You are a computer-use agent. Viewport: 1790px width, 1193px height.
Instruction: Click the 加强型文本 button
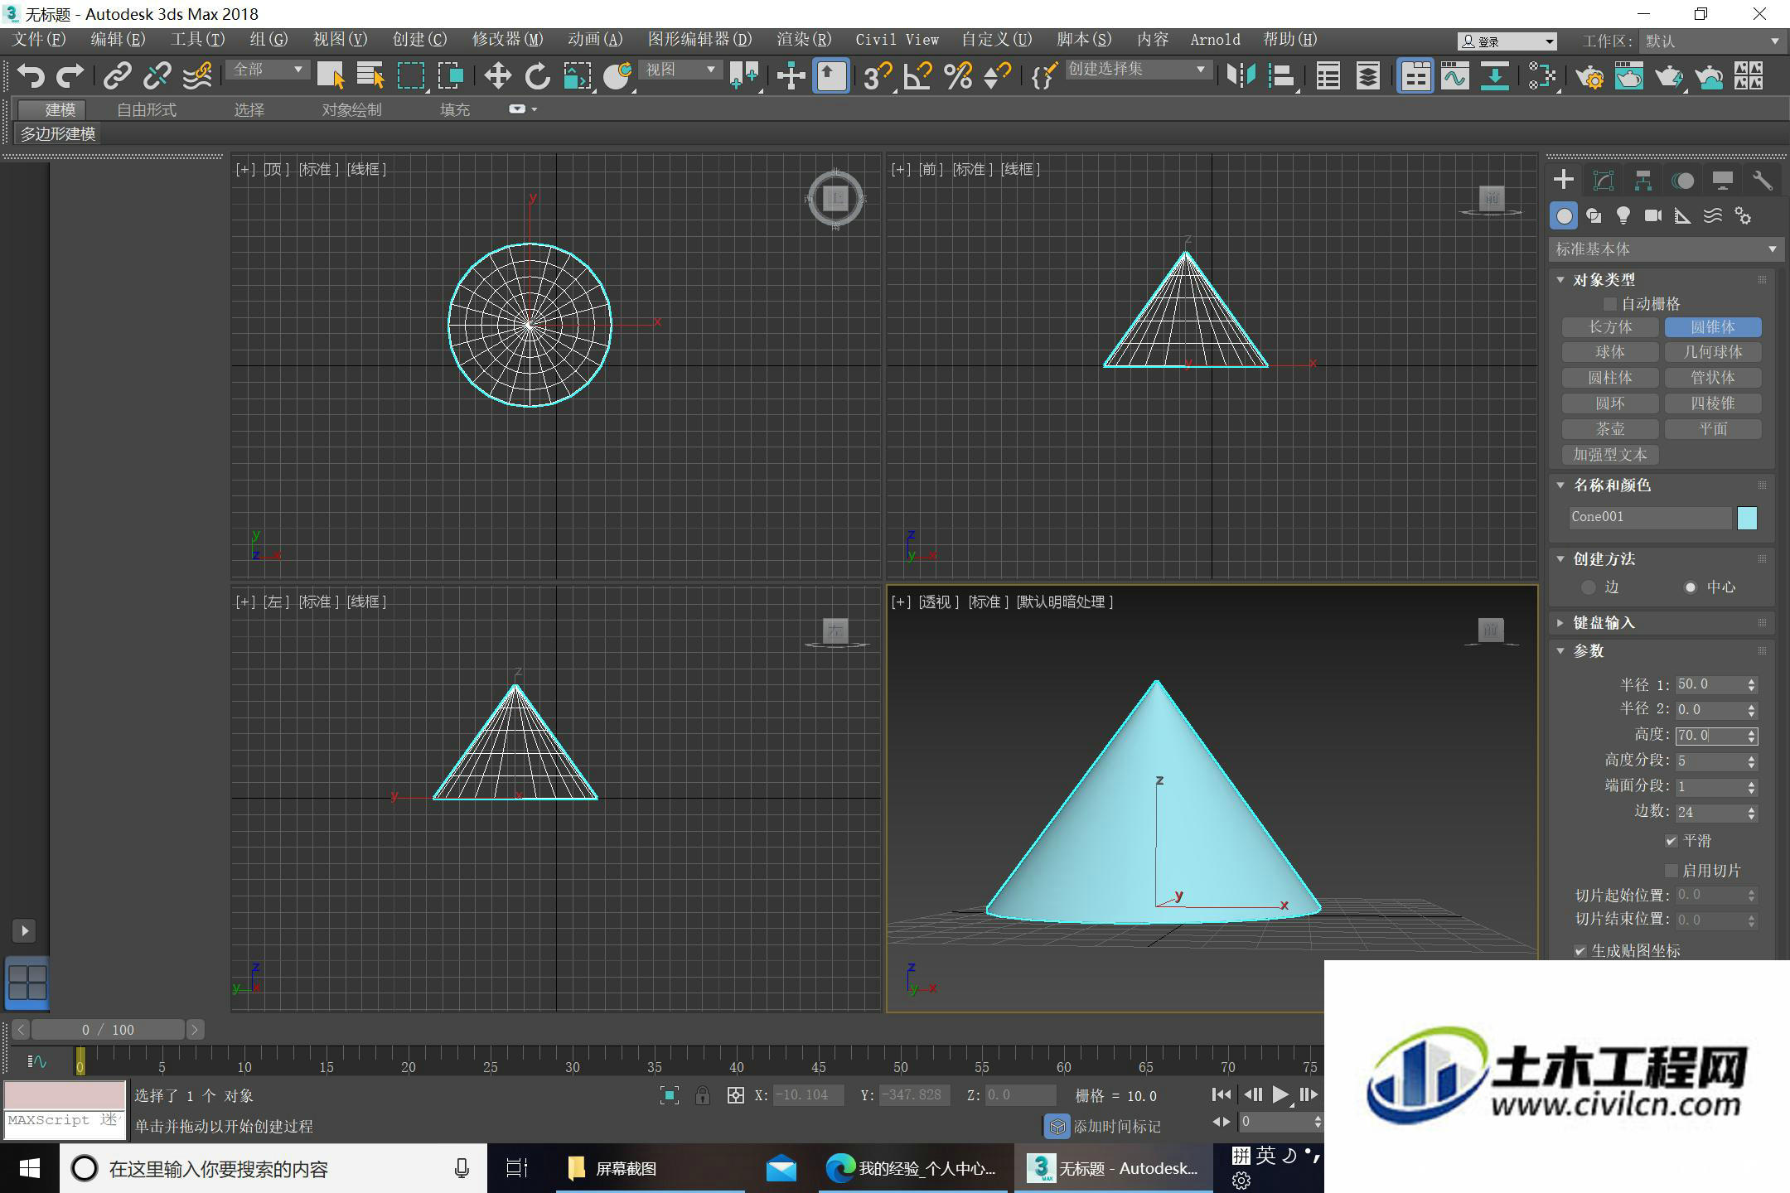pyautogui.click(x=1610, y=455)
